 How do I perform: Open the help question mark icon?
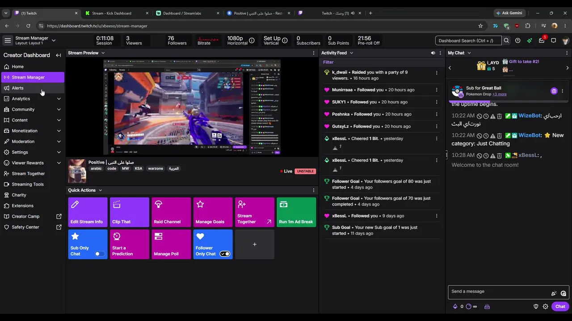point(517,41)
